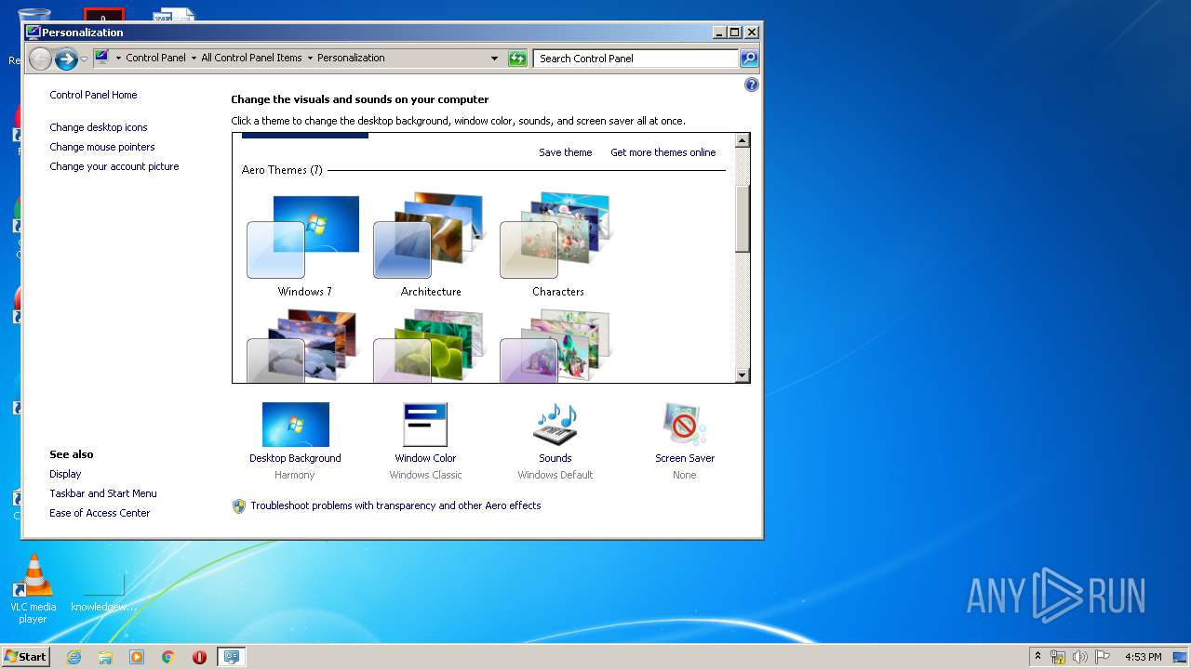Open Change your account picture link
1191x669 pixels.
point(114,166)
